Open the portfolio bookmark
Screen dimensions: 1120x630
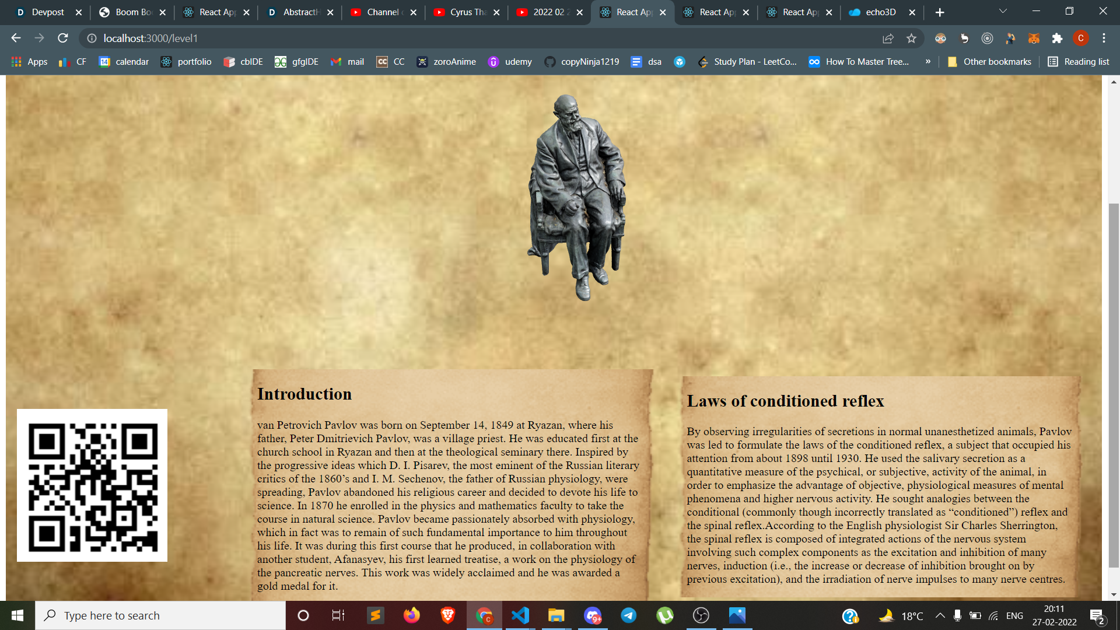[187, 61]
